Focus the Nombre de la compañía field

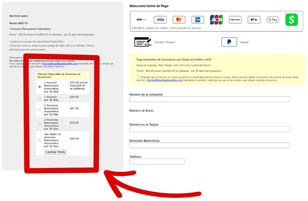(210, 99)
